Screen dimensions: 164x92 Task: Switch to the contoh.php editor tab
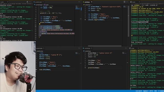point(39,48)
